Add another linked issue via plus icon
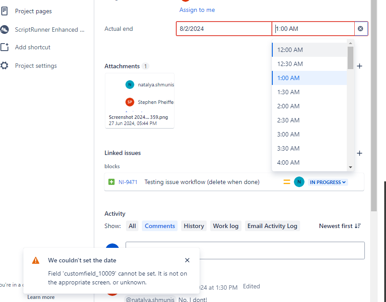This screenshot has height=302, width=386. coord(359,153)
